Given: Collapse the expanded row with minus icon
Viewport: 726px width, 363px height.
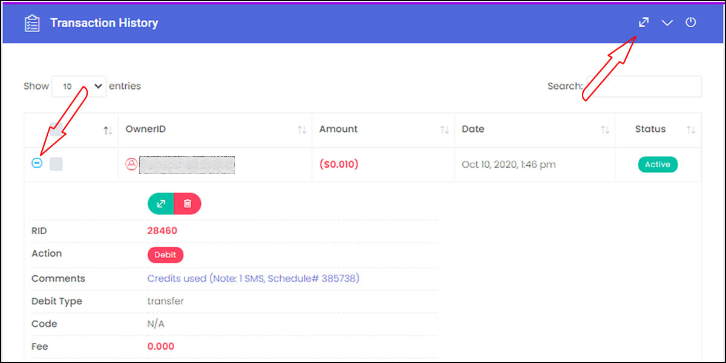Looking at the screenshot, I should click(x=37, y=163).
